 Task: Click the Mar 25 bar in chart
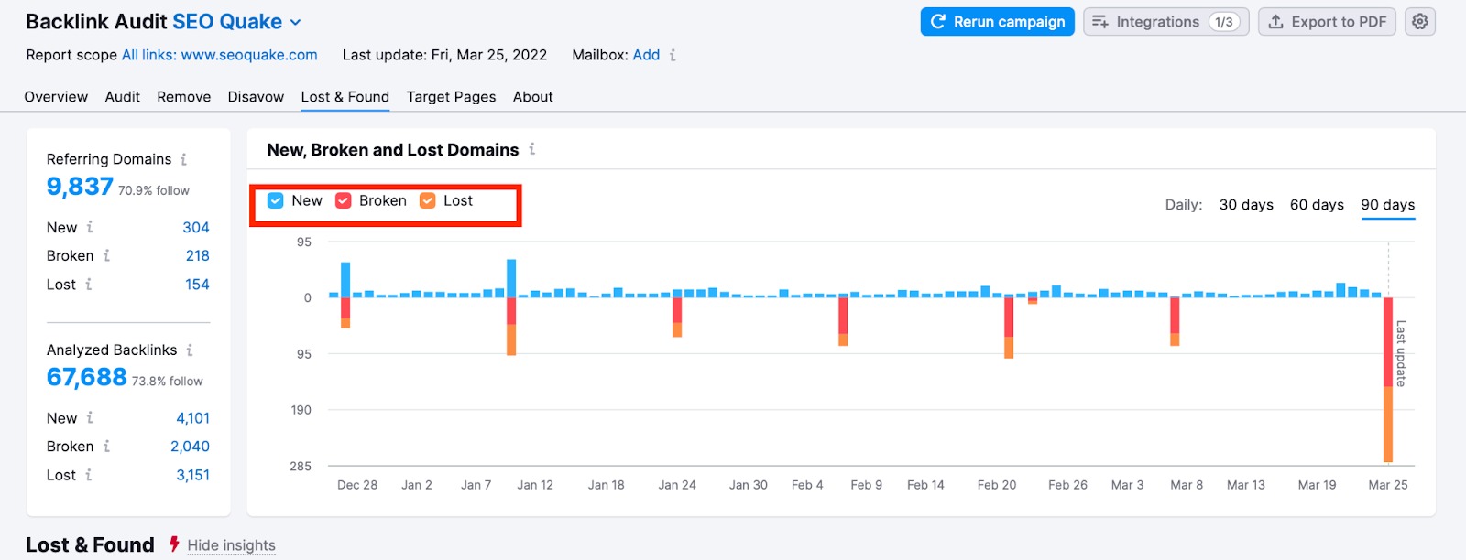click(1388, 379)
